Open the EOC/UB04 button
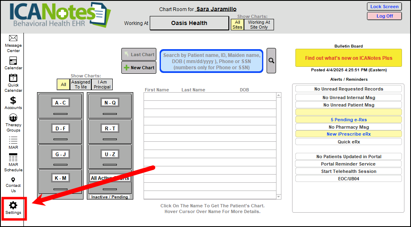This screenshot has height=227, width=411. pos(348,179)
